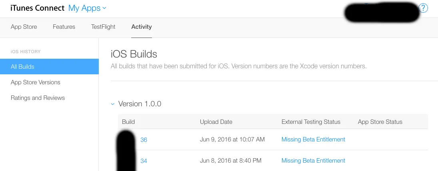Click the iTunes Connect title
The height and width of the screenshot is (171, 438).
tap(37, 8)
